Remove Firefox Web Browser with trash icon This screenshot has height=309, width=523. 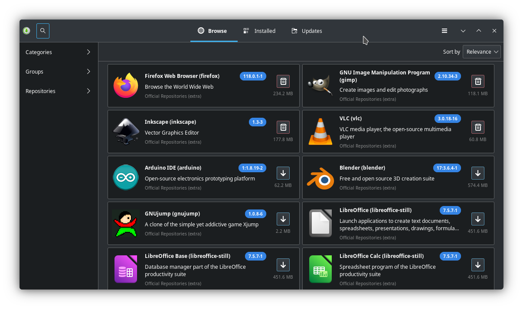283,81
